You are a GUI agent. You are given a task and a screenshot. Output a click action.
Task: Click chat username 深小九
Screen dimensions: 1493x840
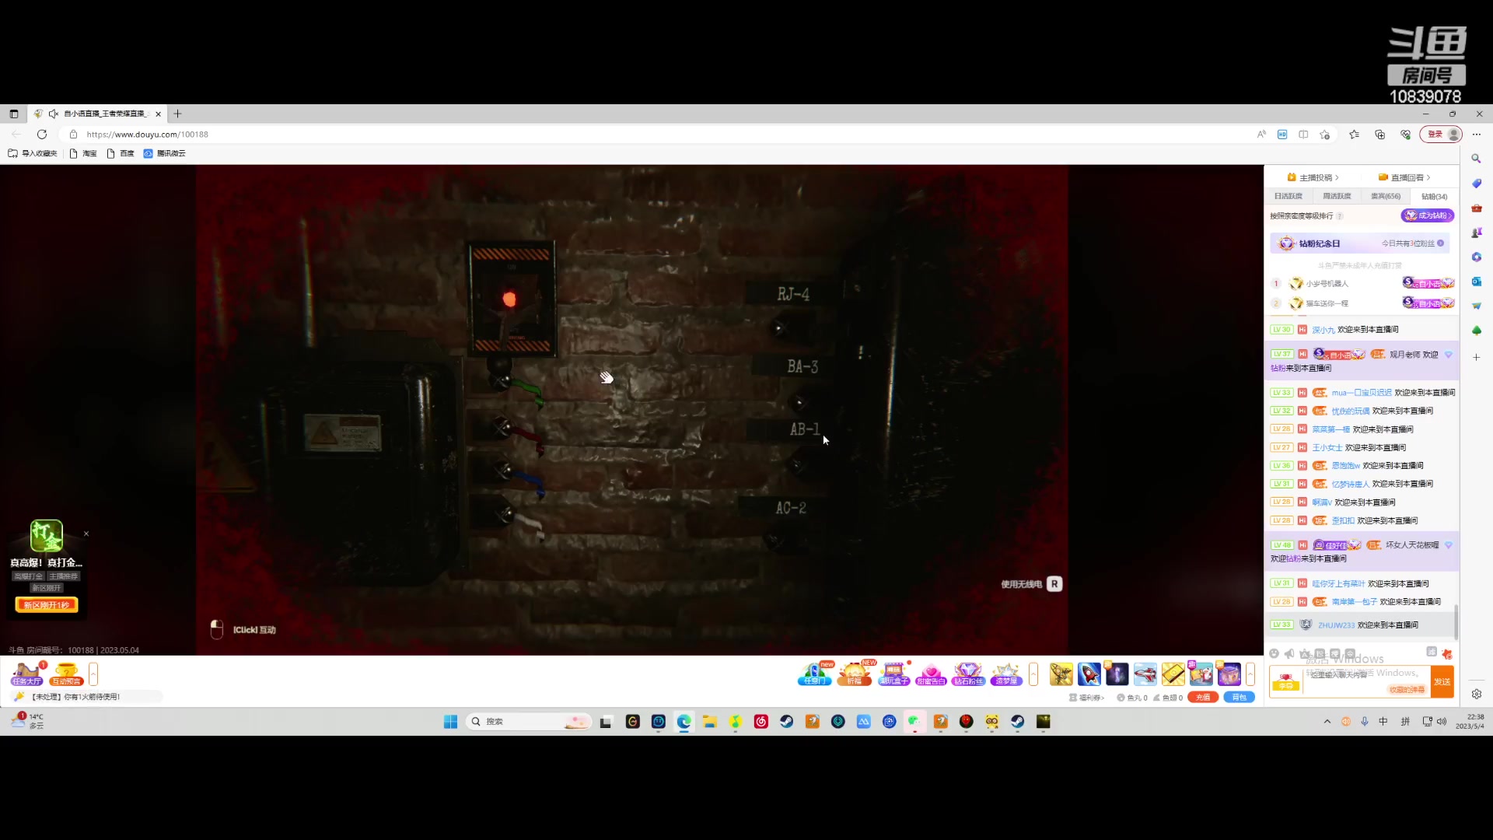point(1323,330)
